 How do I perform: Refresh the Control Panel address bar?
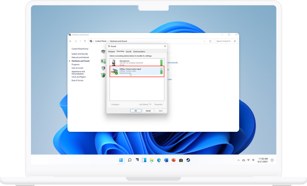point(210,41)
